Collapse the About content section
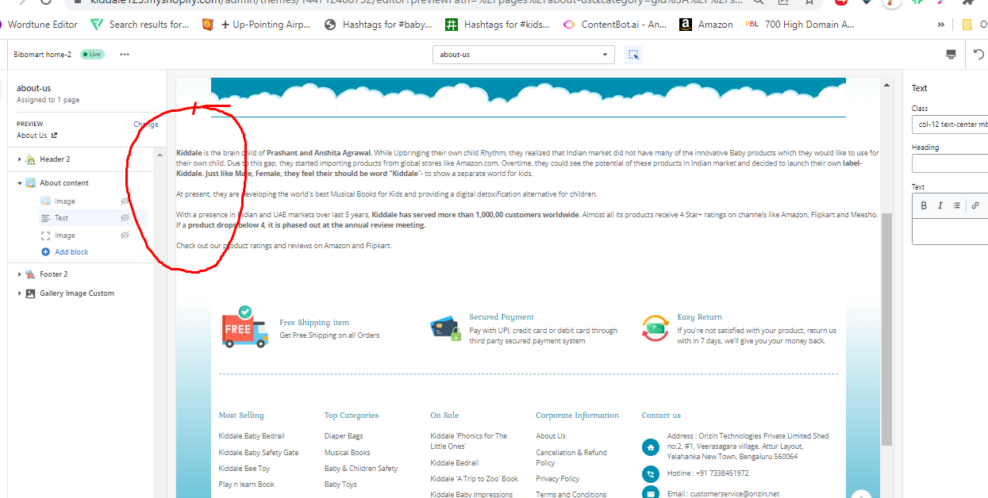988x498 pixels. click(20, 183)
